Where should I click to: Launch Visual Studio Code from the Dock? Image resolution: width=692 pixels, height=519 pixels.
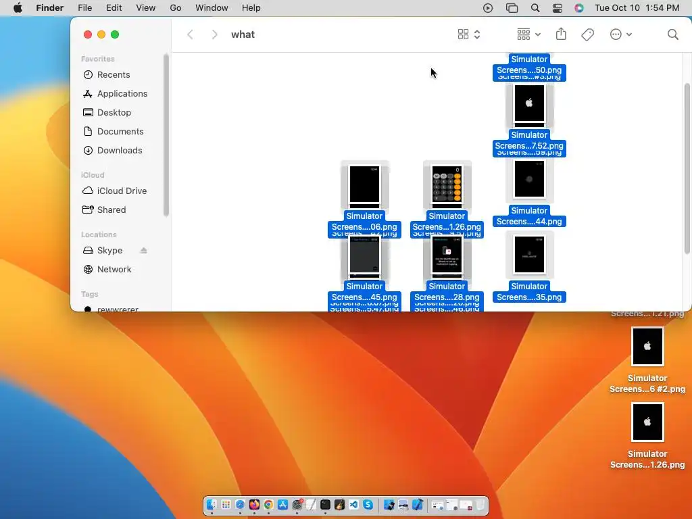click(353, 504)
